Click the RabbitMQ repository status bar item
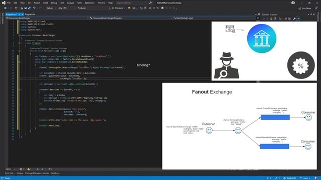This screenshot has width=321, height=180. (x=290, y=178)
